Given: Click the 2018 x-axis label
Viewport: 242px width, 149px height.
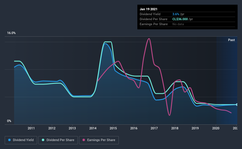Looking at the screenshot, I should (x=175, y=128).
